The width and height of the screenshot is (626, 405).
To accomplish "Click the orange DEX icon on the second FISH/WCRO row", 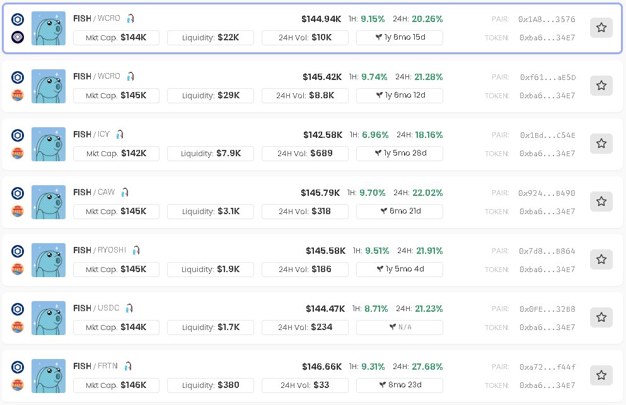I will click(17, 95).
